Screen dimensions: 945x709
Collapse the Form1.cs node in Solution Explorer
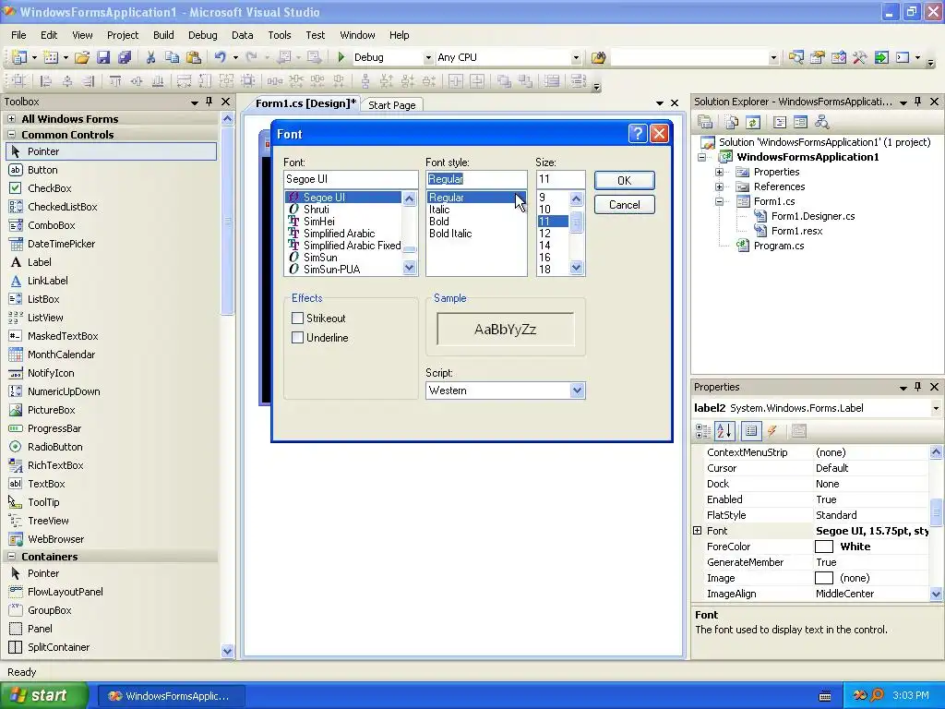pyautogui.click(x=719, y=201)
